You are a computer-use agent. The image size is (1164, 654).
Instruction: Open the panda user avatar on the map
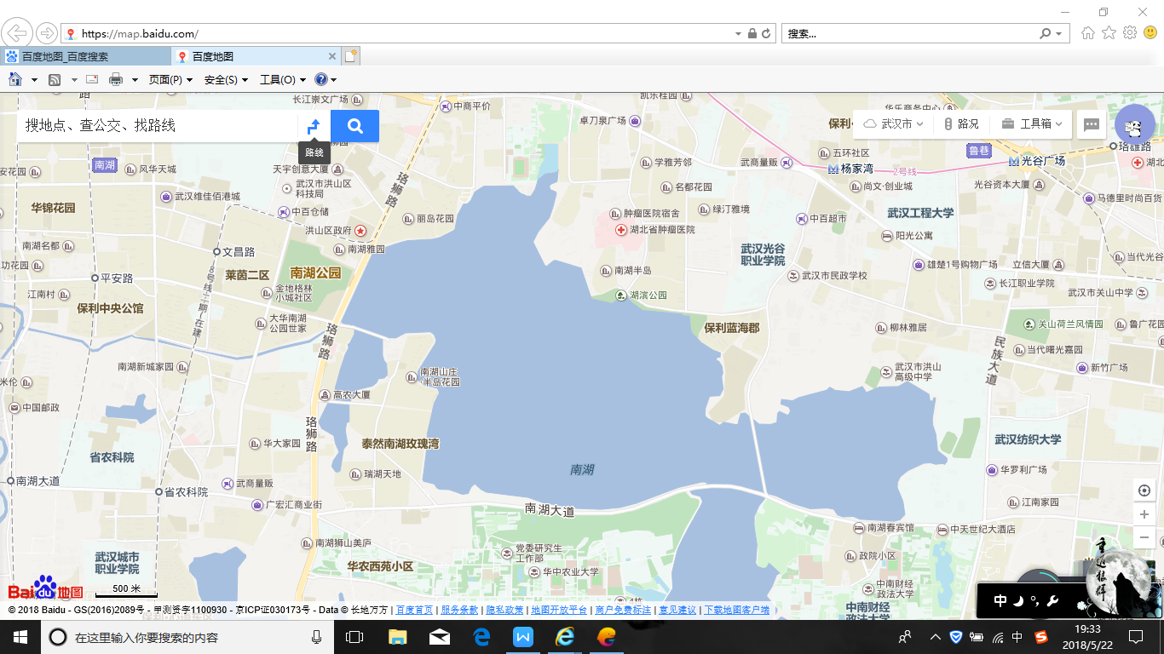point(1134,126)
